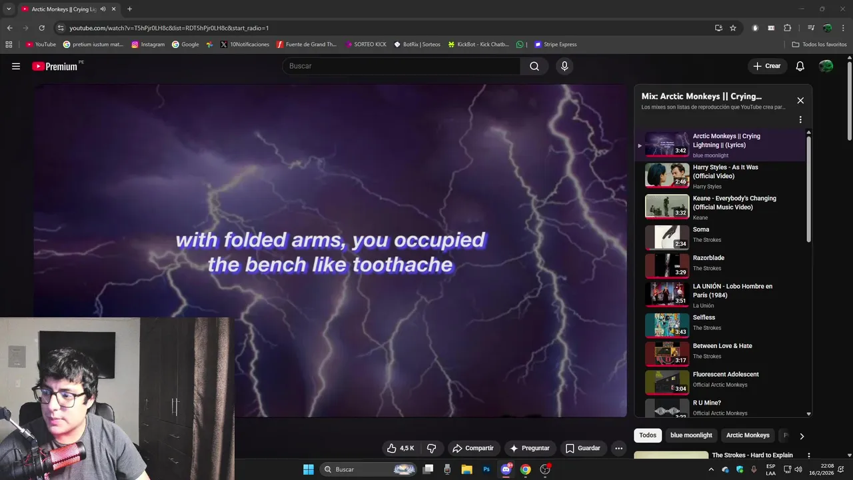Screen dimensions: 853x480
Task: Play Soma by The Strokes
Action: pos(720,237)
